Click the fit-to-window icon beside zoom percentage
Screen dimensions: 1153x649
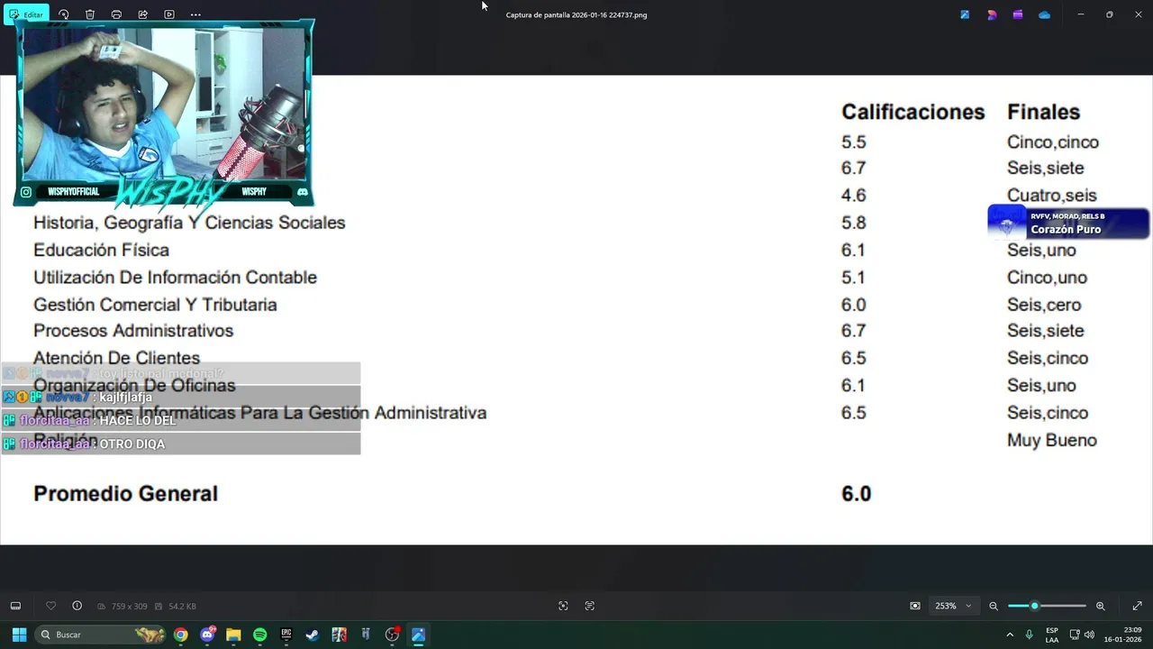pyautogui.click(x=915, y=606)
